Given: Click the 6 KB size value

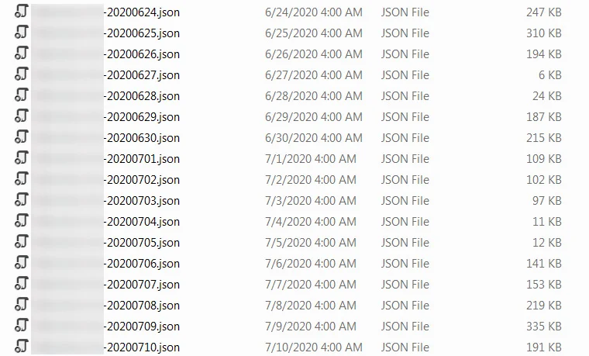Looking at the screenshot, I should pos(550,75).
